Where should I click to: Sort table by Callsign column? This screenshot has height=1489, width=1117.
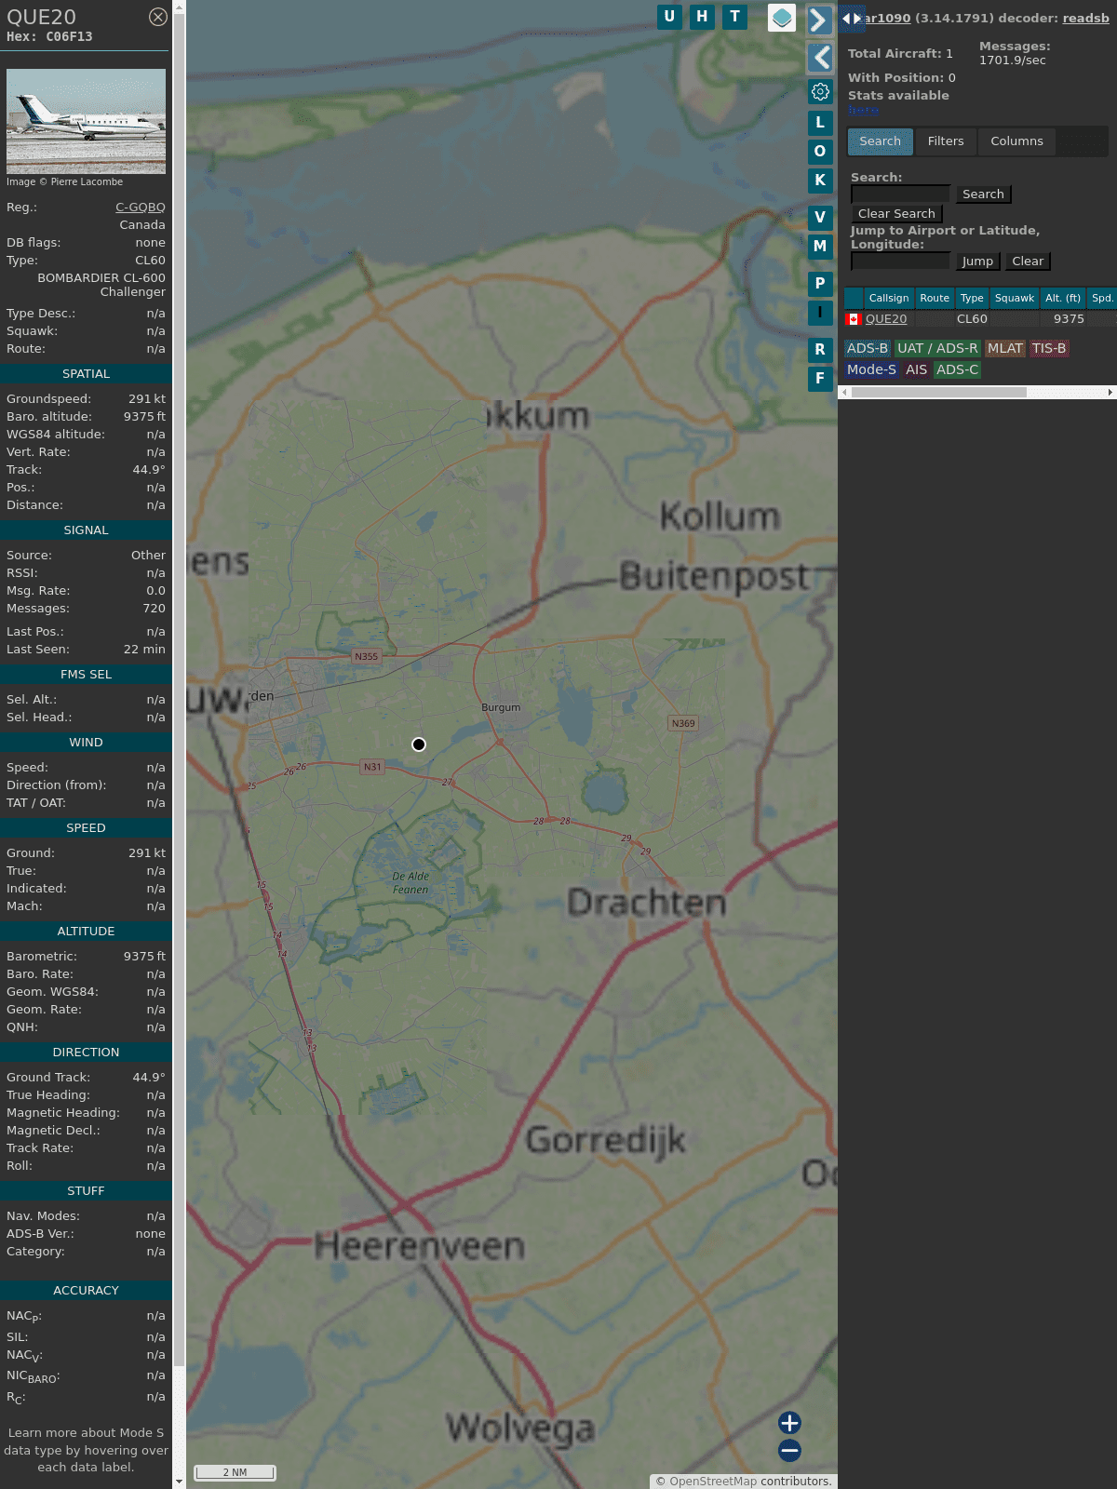889,299
